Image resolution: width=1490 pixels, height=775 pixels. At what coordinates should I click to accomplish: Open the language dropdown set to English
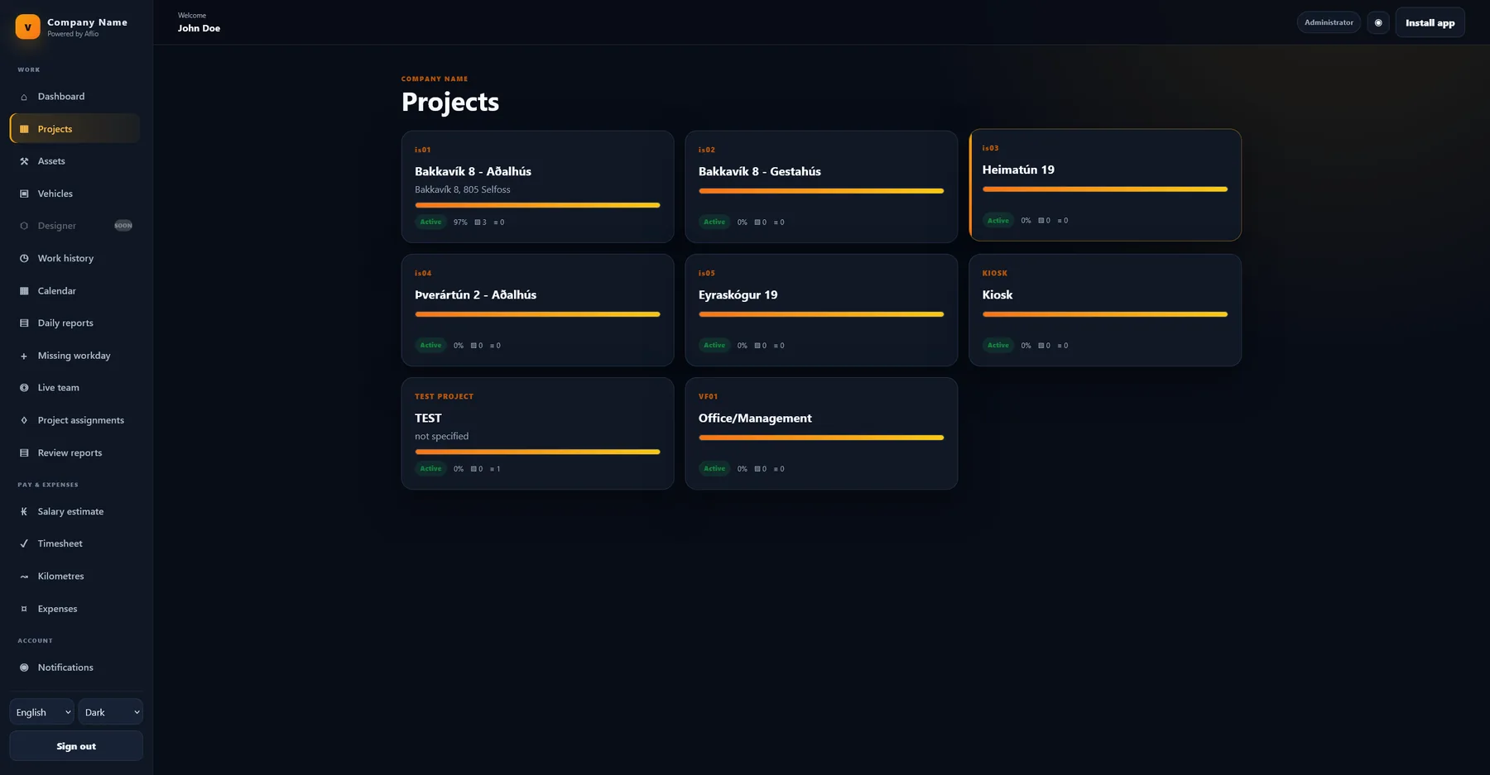click(x=41, y=712)
